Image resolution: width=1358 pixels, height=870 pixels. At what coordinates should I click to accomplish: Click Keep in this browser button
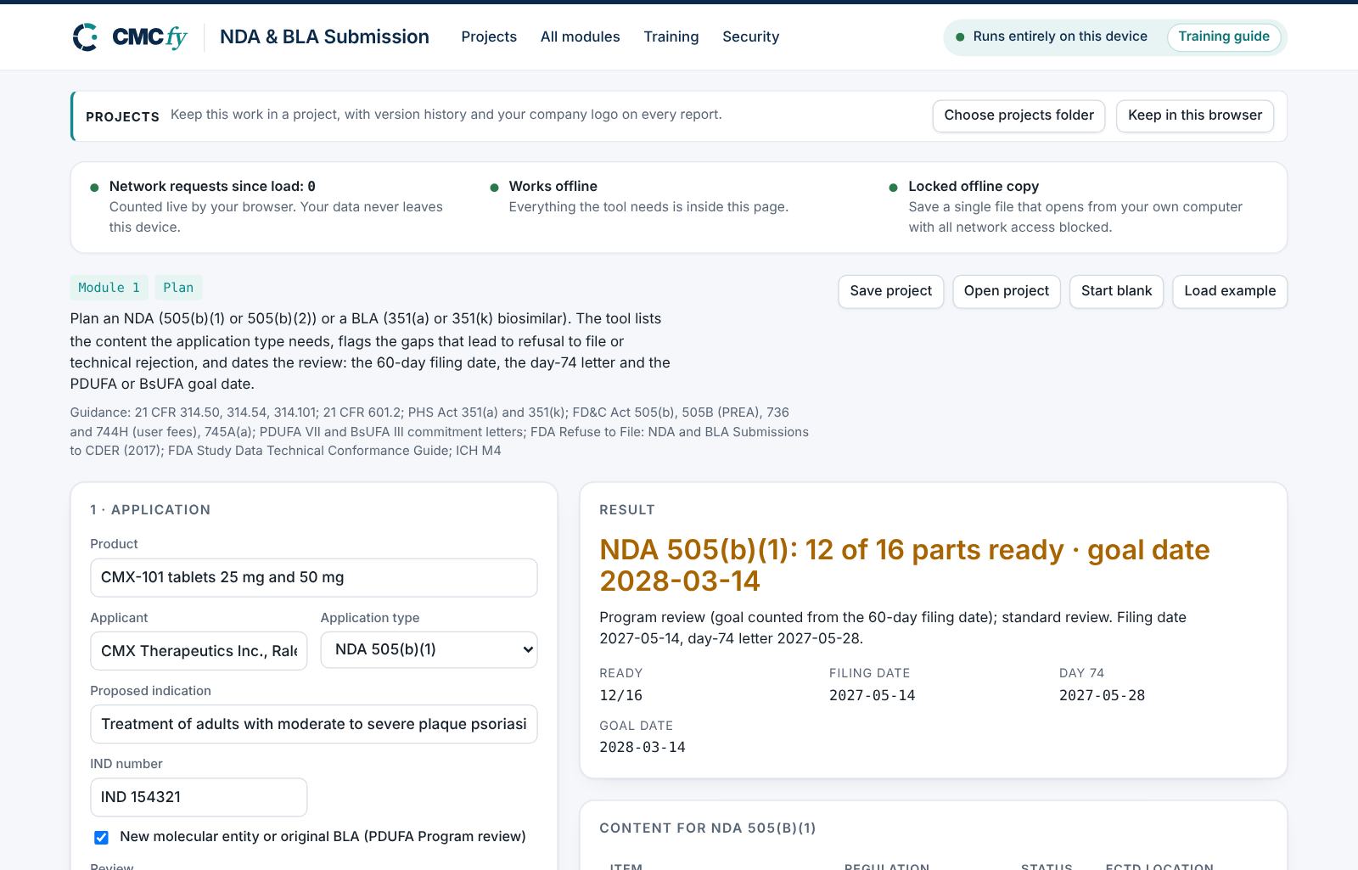[x=1194, y=115]
